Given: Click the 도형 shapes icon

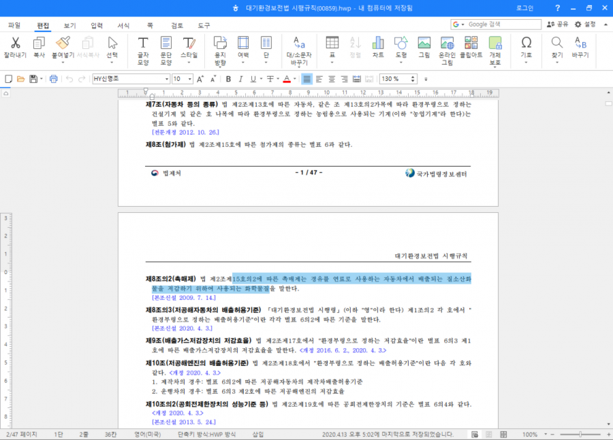Looking at the screenshot, I should tap(401, 43).
